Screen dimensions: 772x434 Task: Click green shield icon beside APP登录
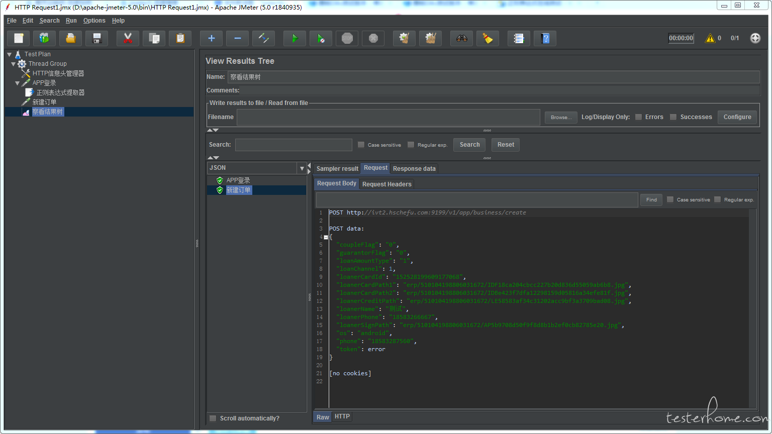click(220, 180)
